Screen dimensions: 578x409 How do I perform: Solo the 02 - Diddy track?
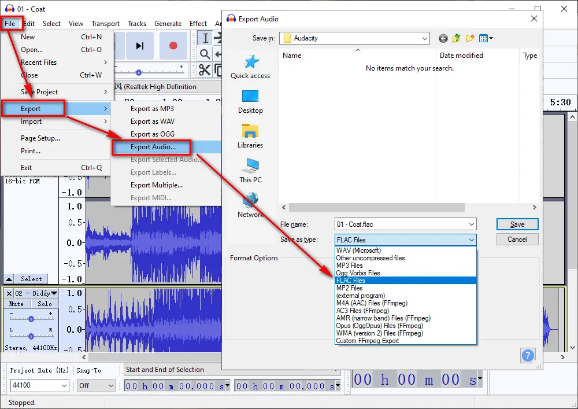click(x=45, y=304)
